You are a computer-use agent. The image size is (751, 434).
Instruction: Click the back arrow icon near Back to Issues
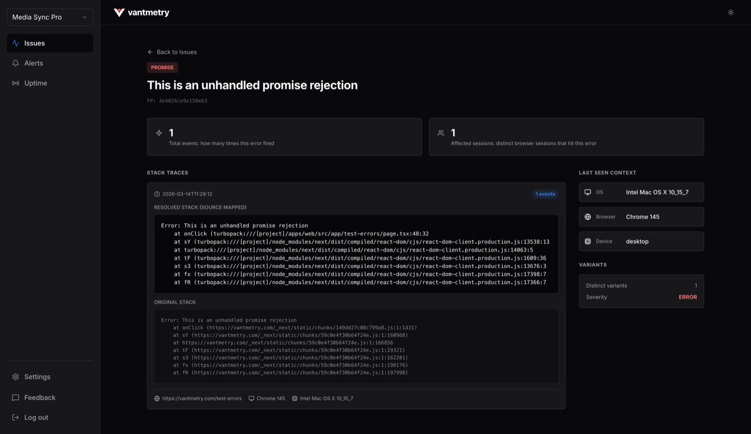[150, 52]
